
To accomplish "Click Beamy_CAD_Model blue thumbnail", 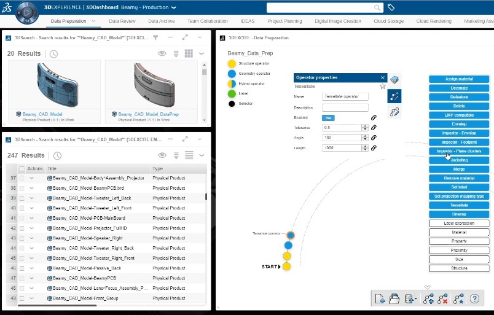I will click(x=57, y=85).
